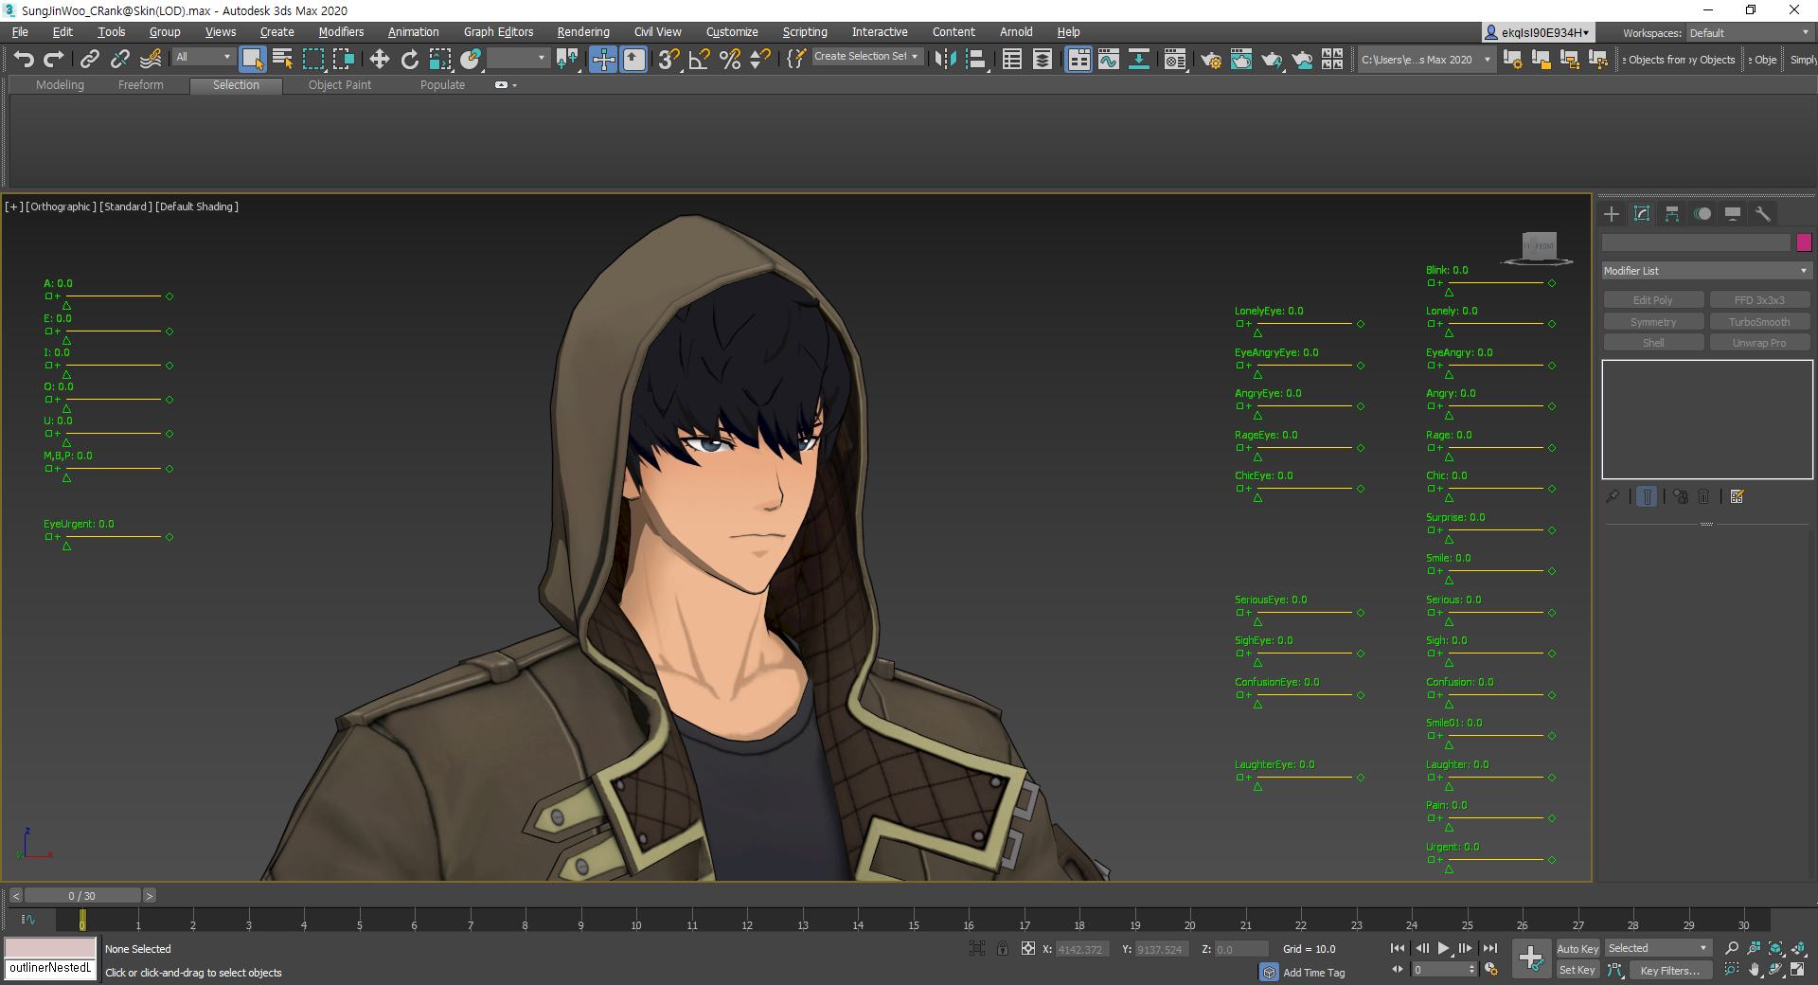Viewport: 1818px width, 985px height.
Task: Switch to the Freeform ribbon tab
Action: (141, 85)
